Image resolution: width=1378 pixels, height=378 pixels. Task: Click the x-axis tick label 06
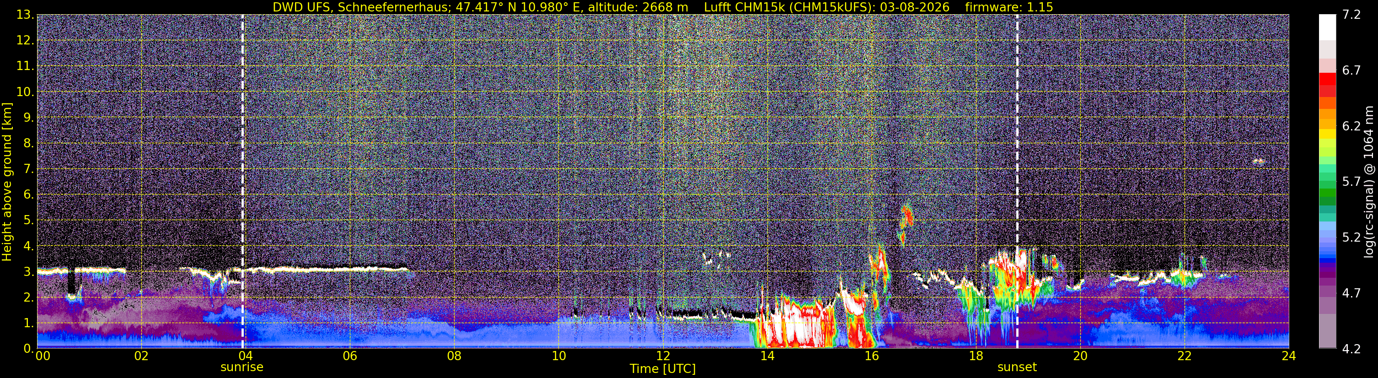(x=350, y=356)
